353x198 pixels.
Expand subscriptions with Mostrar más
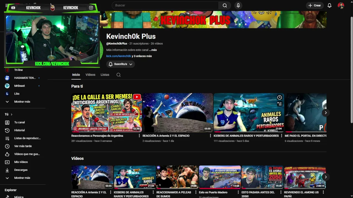click(x=23, y=102)
